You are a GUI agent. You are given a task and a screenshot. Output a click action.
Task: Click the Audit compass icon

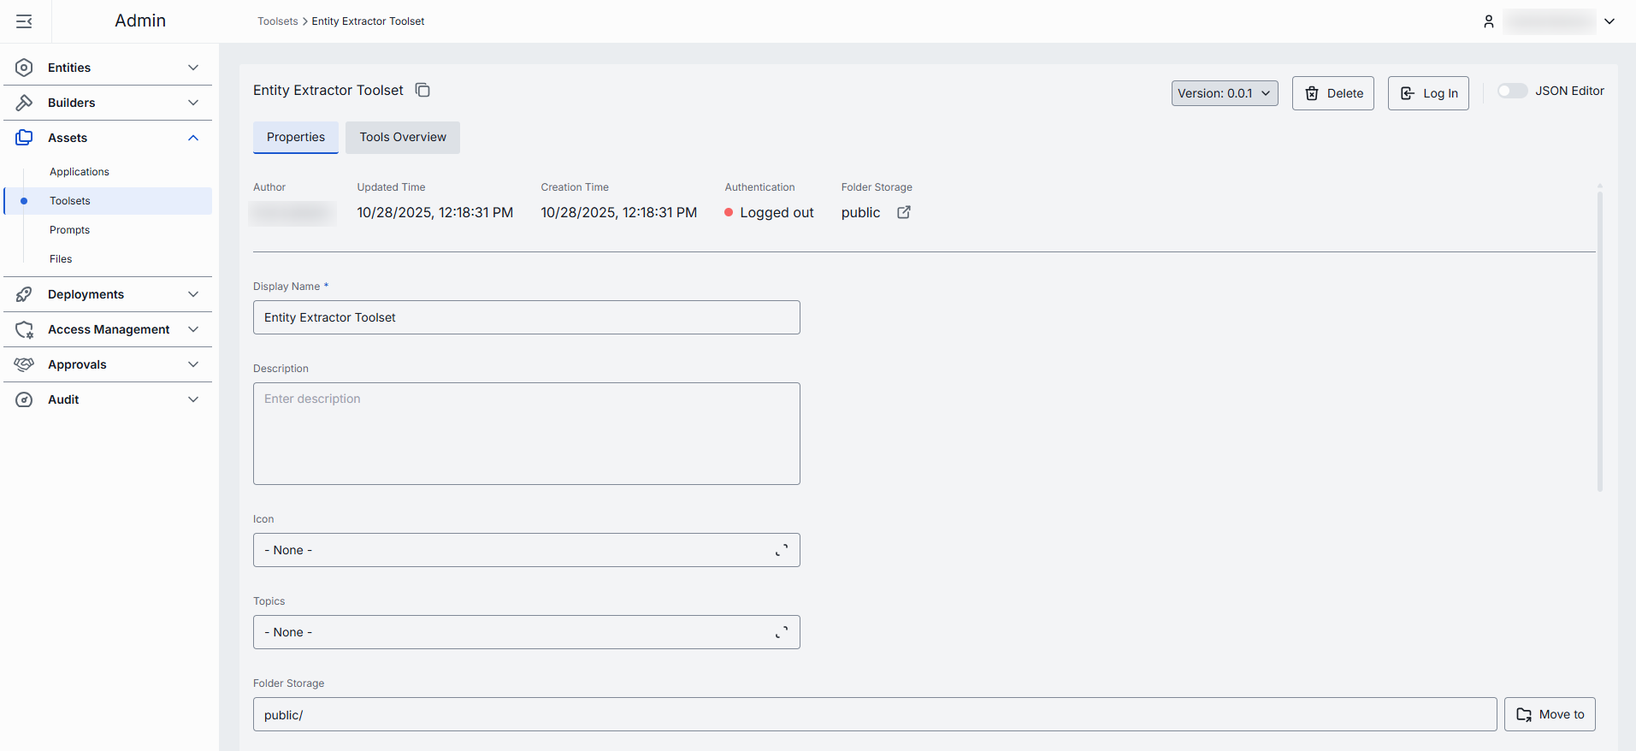tap(24, 399)
